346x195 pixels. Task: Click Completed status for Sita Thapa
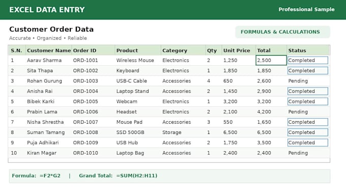tap(308, 71)
